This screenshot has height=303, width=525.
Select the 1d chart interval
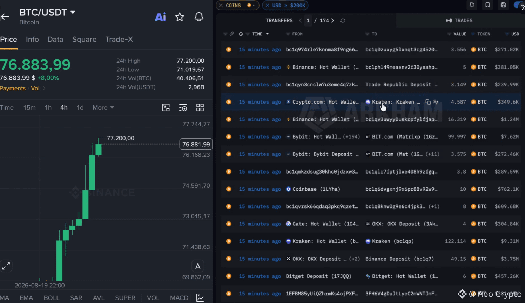[x=80, y=107]
